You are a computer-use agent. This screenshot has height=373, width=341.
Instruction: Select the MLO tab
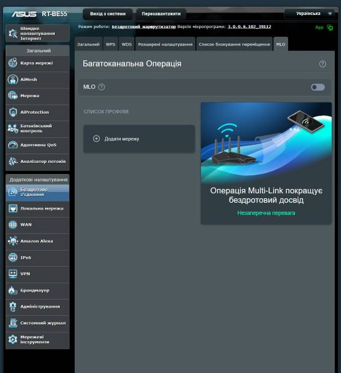[281, 44]
